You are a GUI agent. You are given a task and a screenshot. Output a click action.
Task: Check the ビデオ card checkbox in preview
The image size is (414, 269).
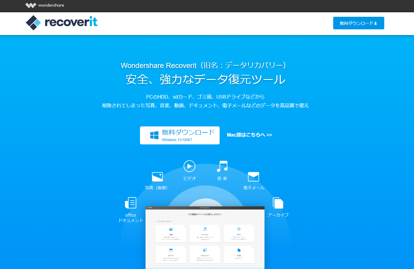click(x=253, y=226)
